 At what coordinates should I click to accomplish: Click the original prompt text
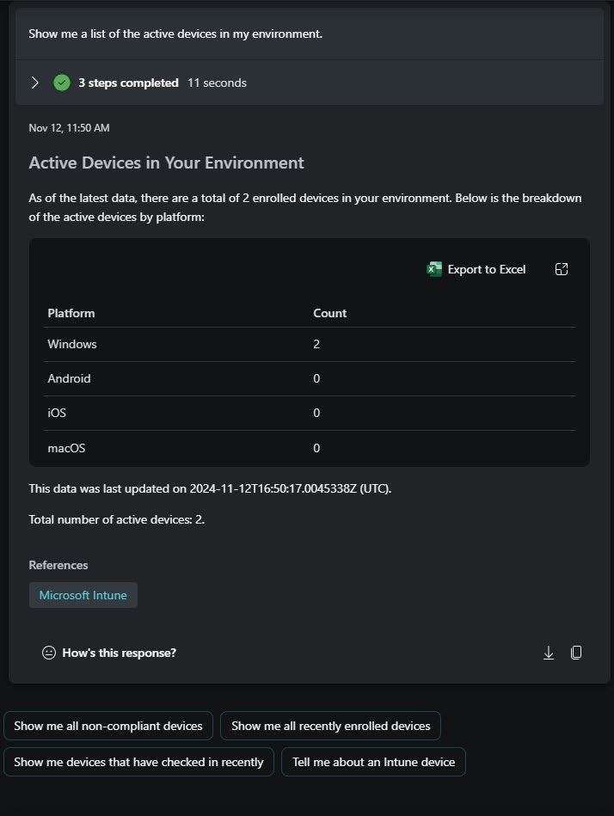pos(175,34)
